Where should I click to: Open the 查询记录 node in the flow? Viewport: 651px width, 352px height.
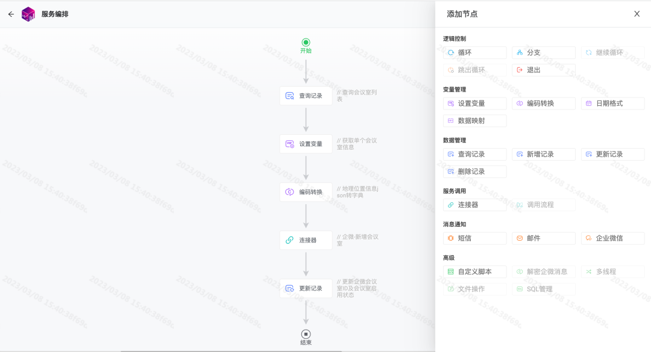tap(306, 96)
